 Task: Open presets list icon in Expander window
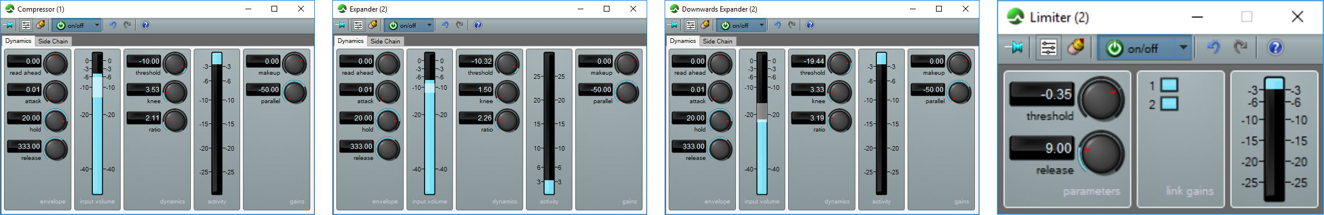tap(358, 25)
